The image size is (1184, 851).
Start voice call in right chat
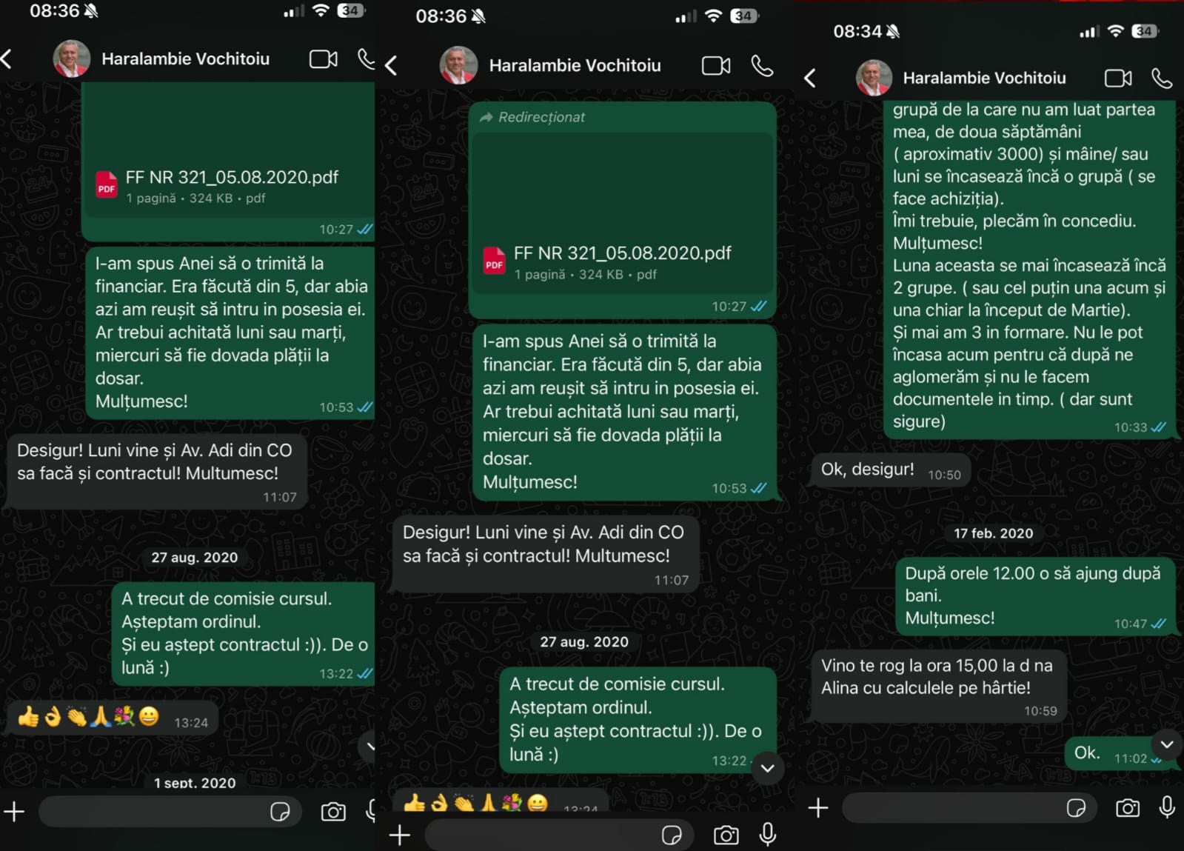[x=1162, y=78]
